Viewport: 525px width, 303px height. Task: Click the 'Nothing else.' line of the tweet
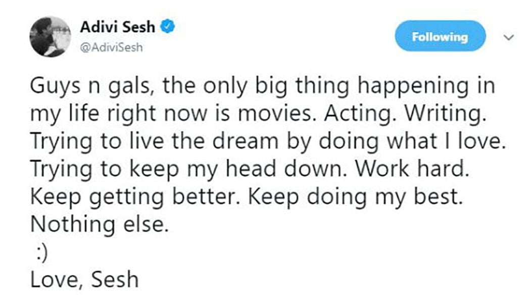tap(98, 224)
